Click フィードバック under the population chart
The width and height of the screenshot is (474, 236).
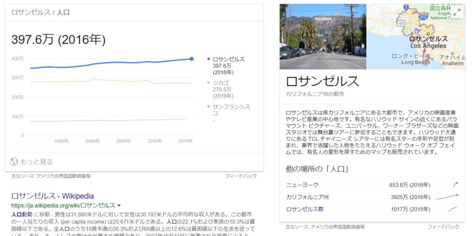241,176
